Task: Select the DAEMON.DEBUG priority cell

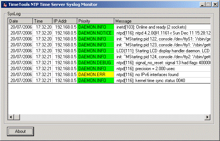Action: point(95,63)
